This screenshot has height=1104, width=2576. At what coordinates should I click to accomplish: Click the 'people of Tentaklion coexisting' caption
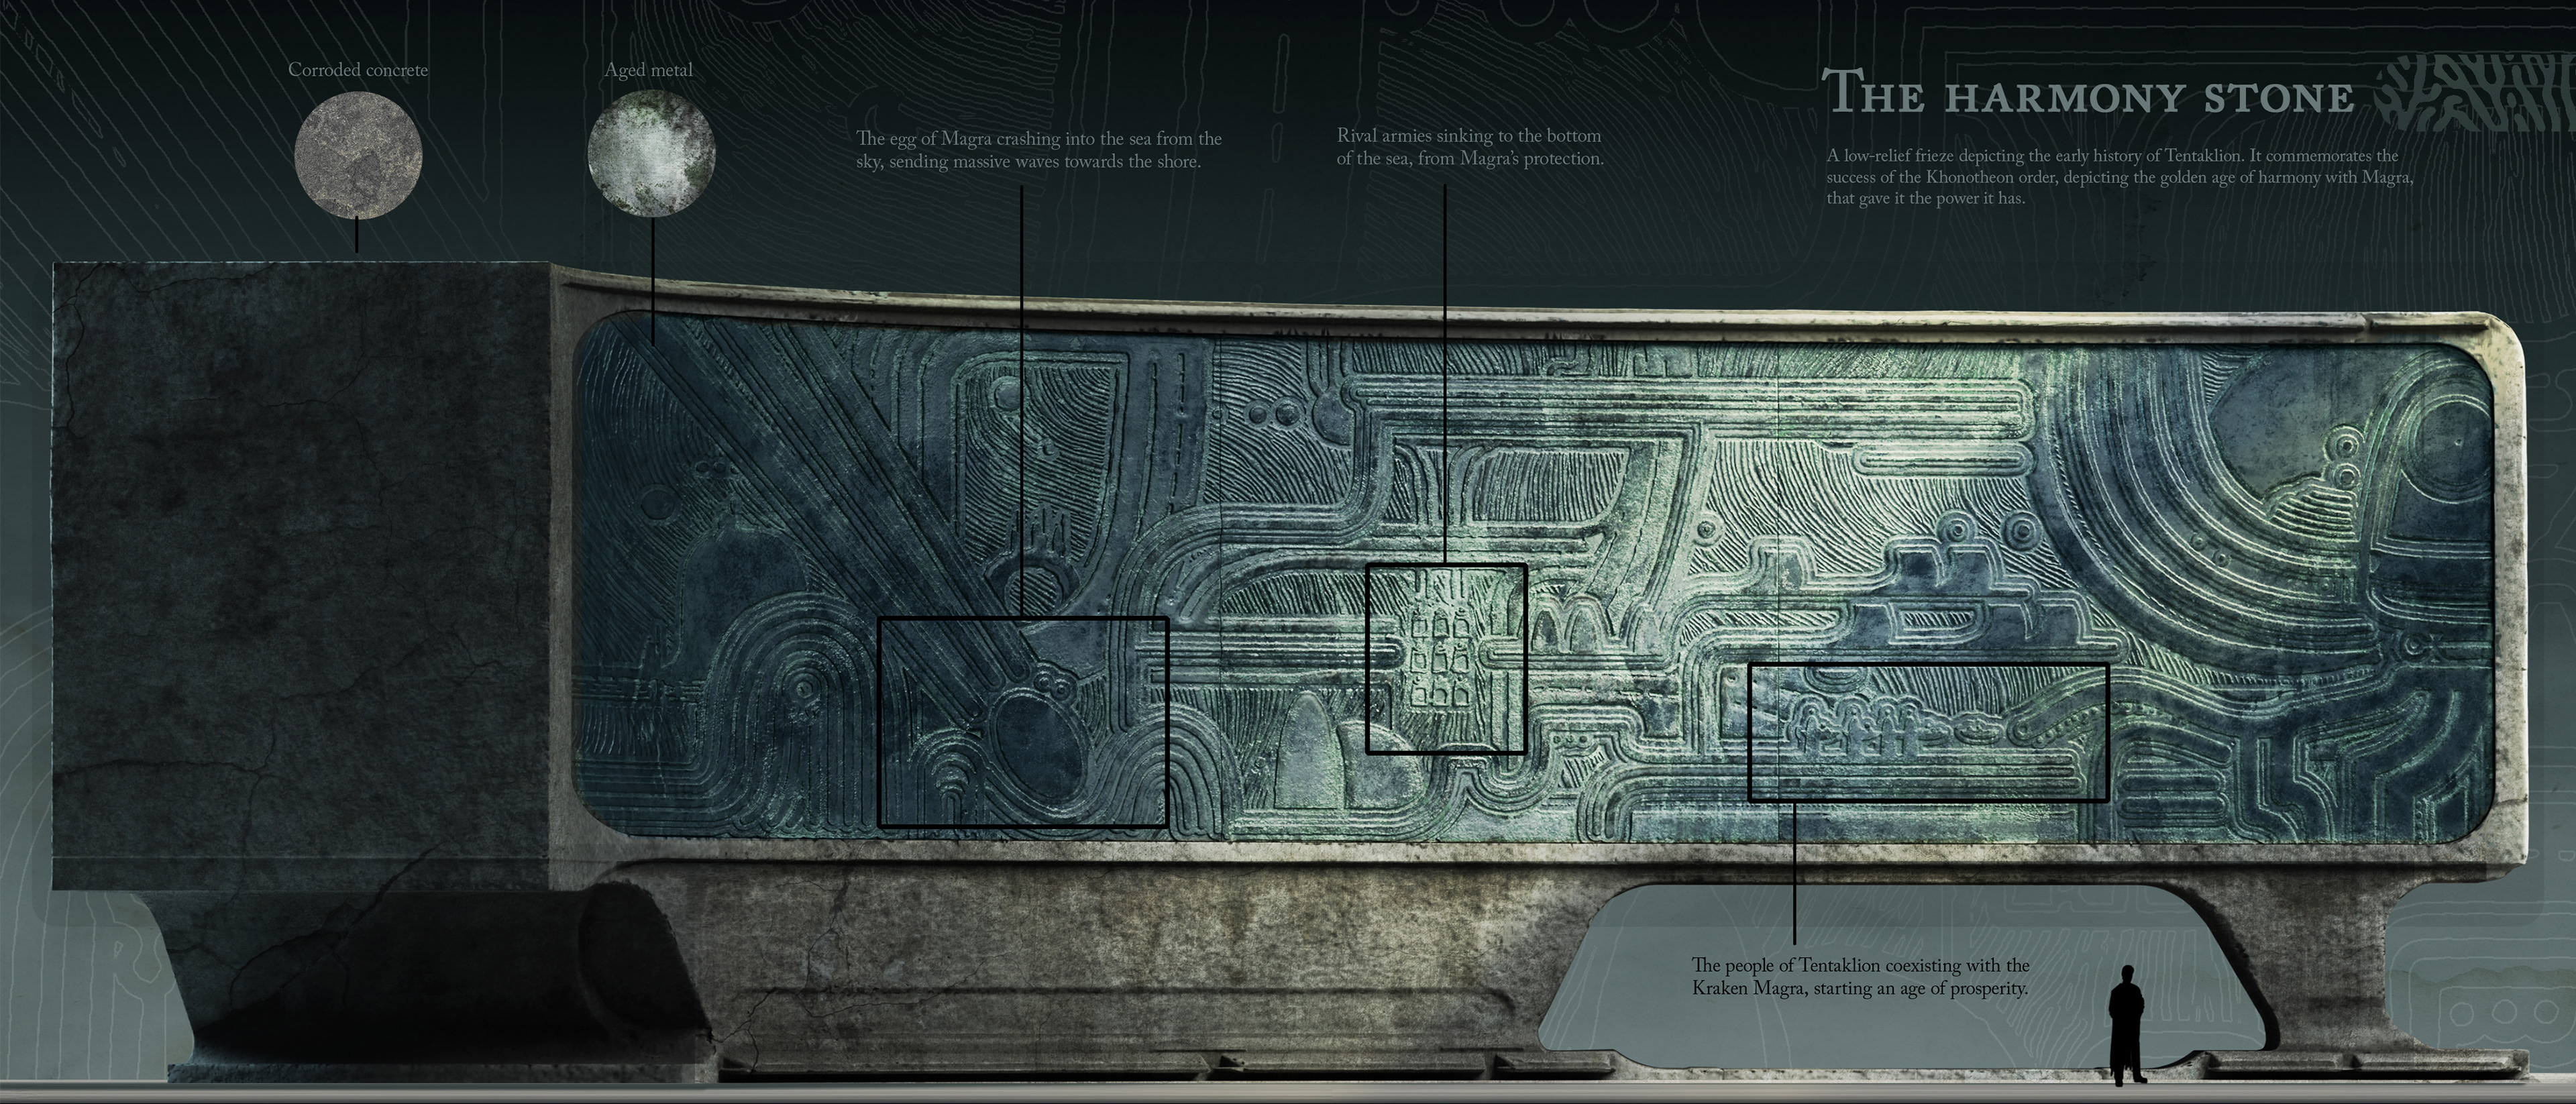pyautogui.click(x=1860, y=977)
